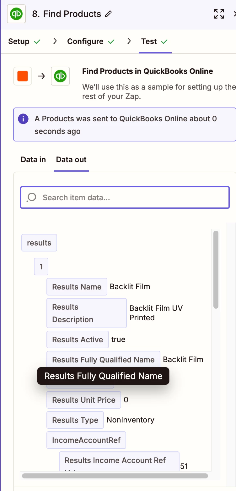The width and height of the screenshot is (236, 491).
Task: Click the magnifier icon in search field
Action: (31, 197)
